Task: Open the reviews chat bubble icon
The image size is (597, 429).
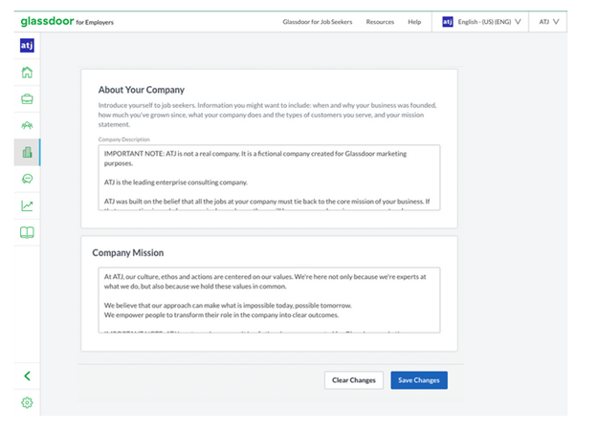Action: pos(27,179)
